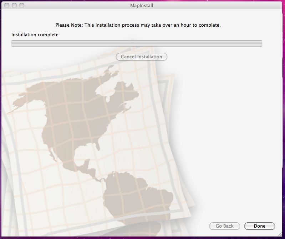Click the installation progress bar
Viewport: 285px width, 239px height.
point(137,43)
